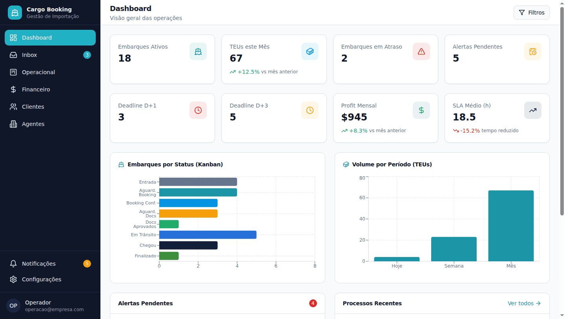The image size is (565, 319).
Task: Open the Dashboard menu item
Action: click(50, 38)
